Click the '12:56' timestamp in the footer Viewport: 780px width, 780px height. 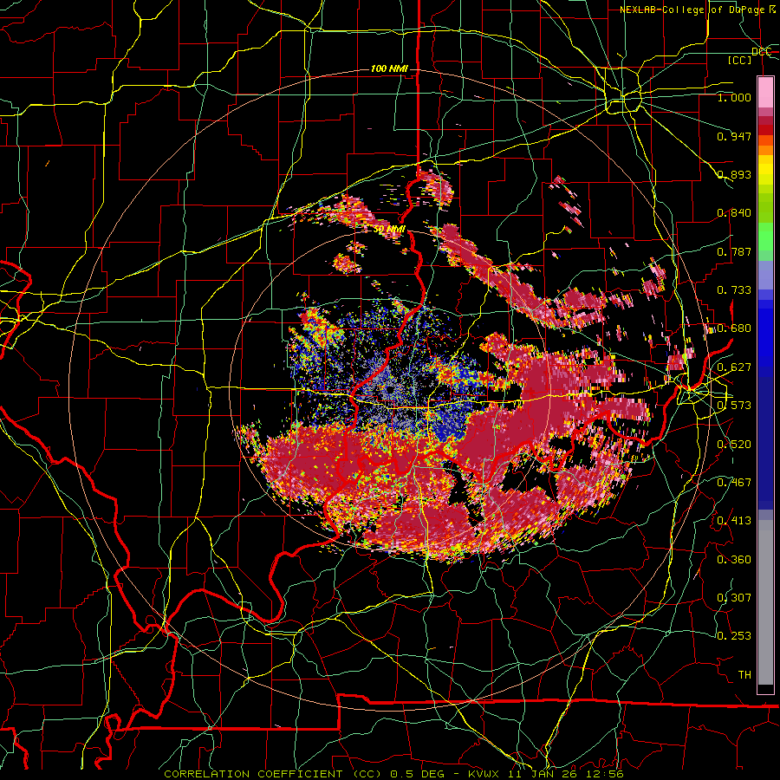point(606,774)
